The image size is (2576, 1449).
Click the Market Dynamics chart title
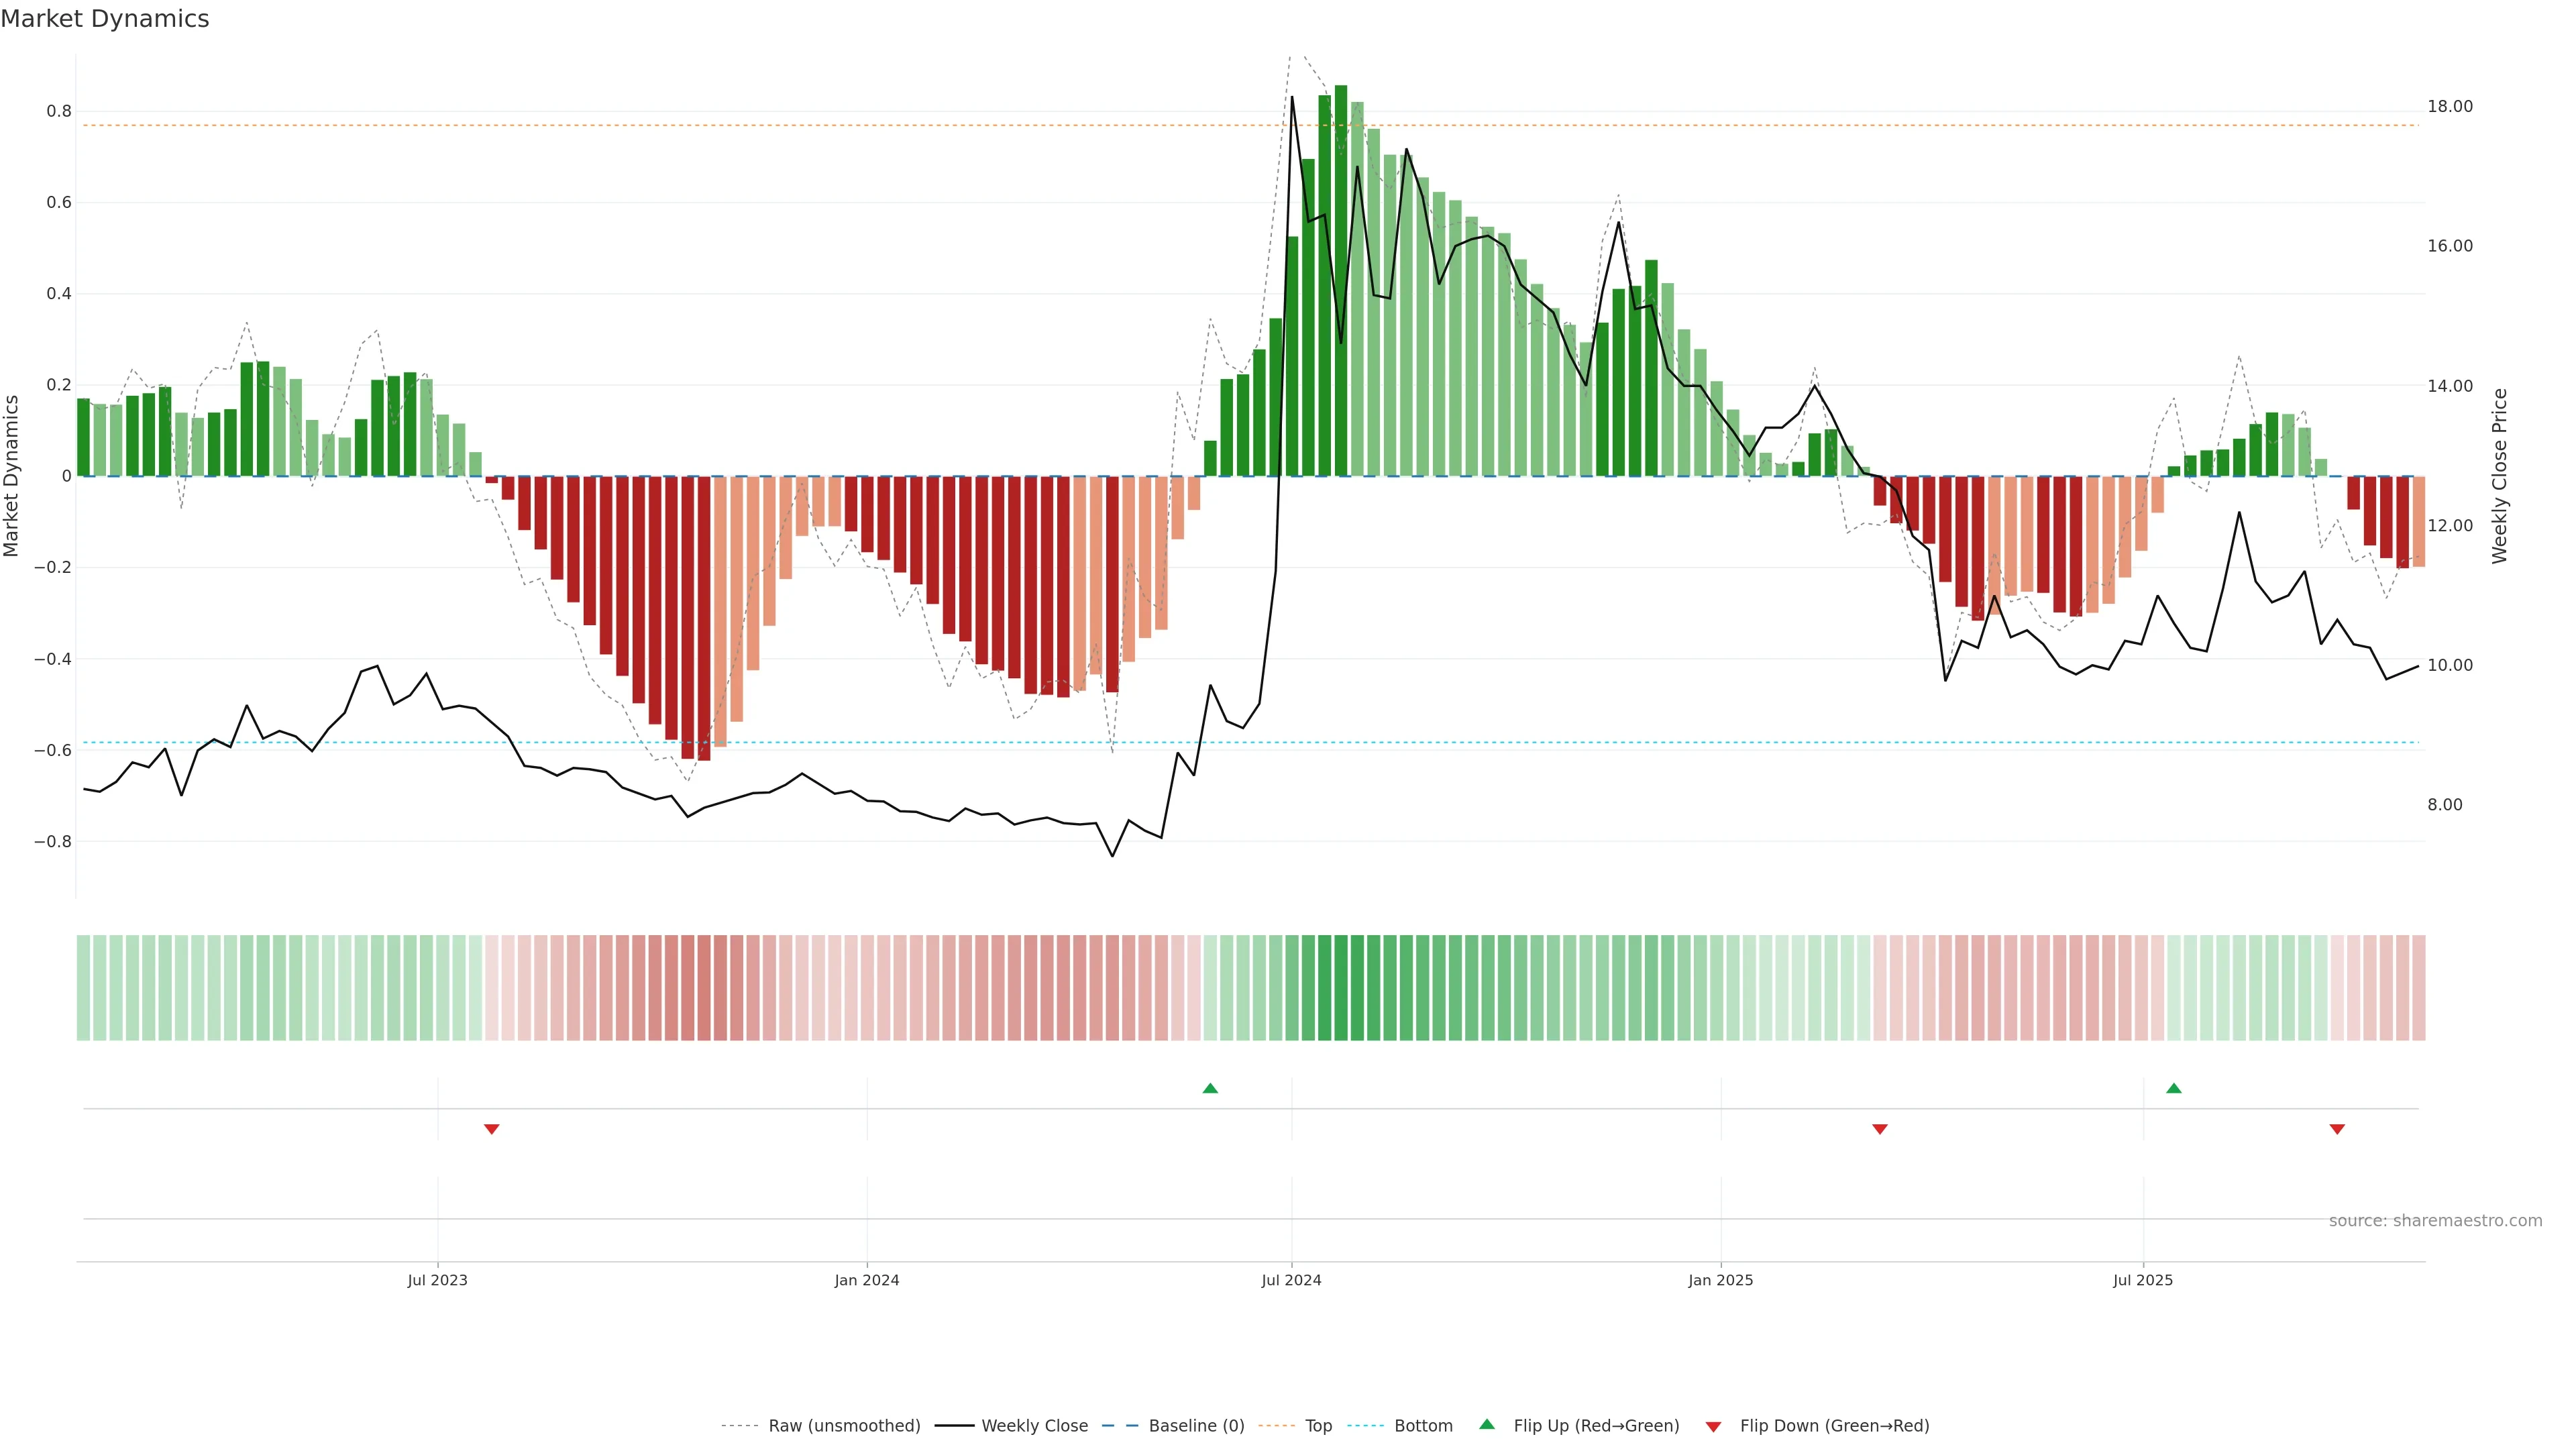105,19
